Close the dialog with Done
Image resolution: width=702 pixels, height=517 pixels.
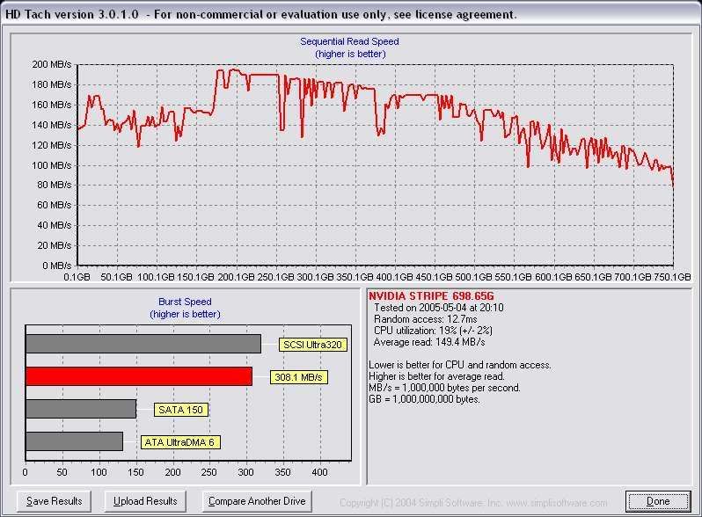[x=658, y=501]
